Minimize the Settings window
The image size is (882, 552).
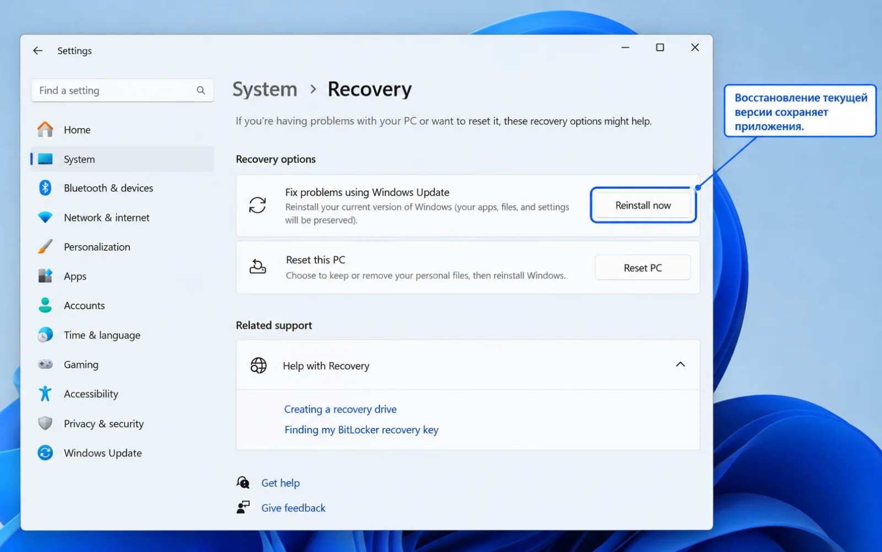tap(625, 47)
